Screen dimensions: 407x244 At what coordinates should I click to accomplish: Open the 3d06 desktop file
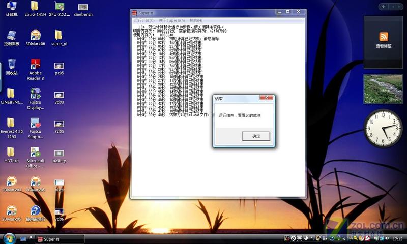point(59,215)
